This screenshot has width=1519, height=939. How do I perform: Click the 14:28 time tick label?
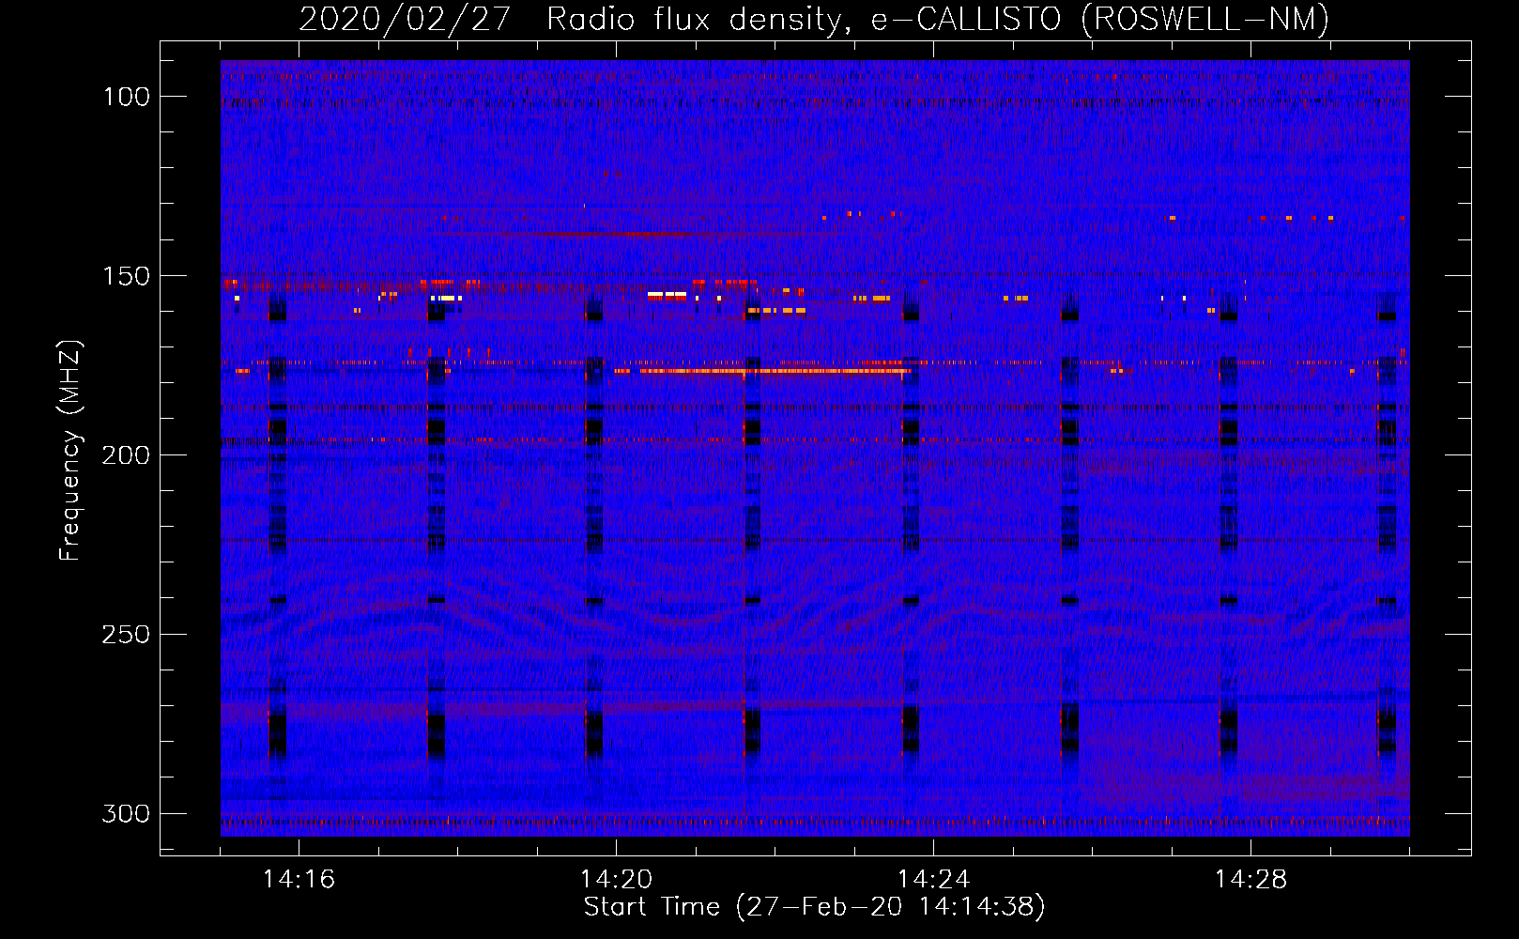click(x=1250, y=880)
